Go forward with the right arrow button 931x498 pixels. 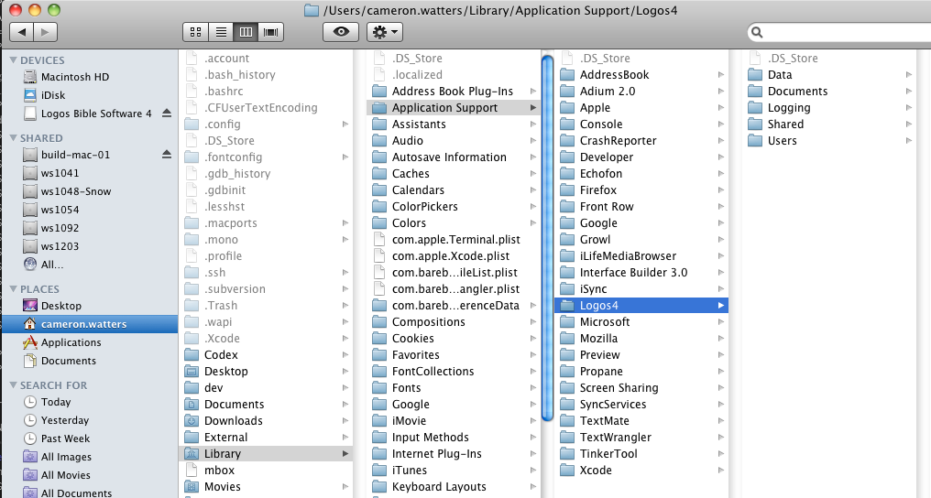[46, 32]
